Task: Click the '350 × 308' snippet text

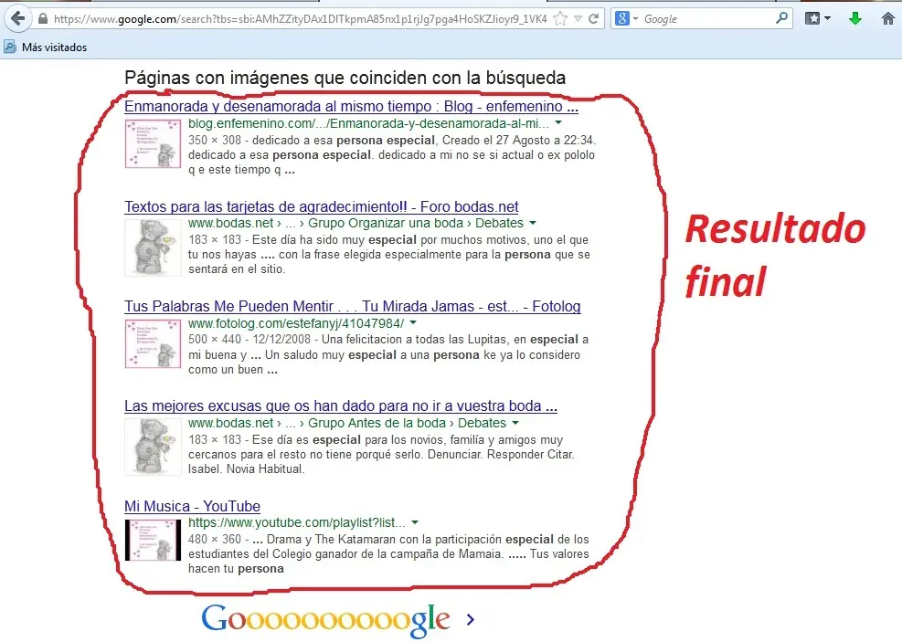Action: (x=215, y=141)
